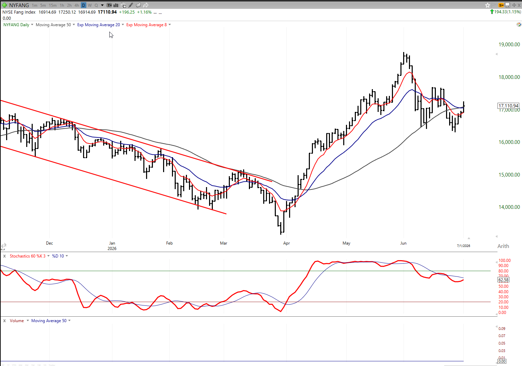Open the T text-size dropdown button
The image size is (522, 366).
(109, 5)
